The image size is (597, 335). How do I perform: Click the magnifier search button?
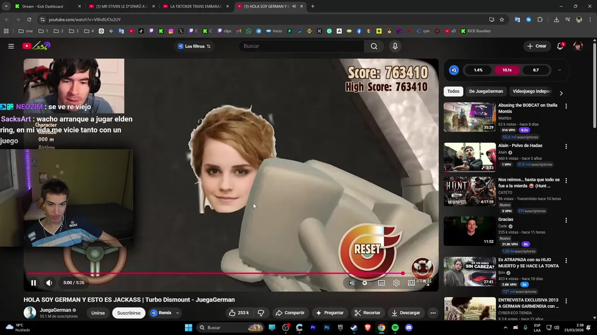point(374,46)
